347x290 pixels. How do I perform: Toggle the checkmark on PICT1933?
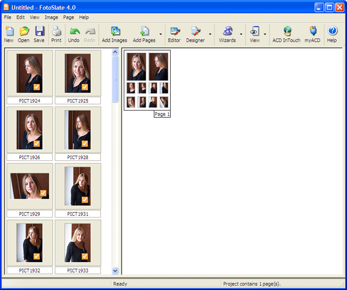(85, 256)
